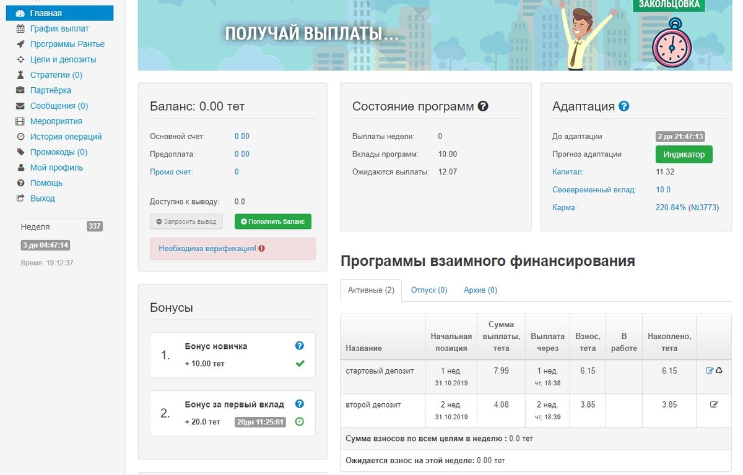This screenshot has height=475, width=743.
Task: Click the green Индикатор button
Action: 684,155
